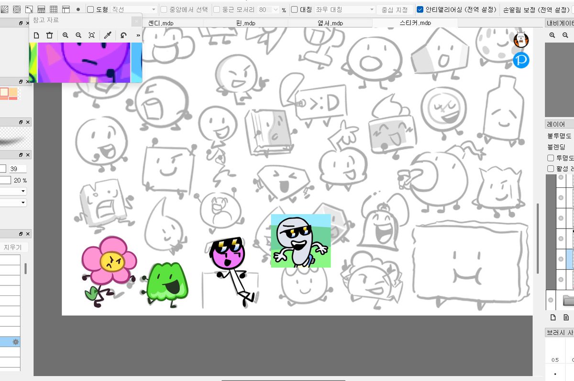Screen dimensions: 574x381
Task: Add new image in 참고 자료 panel
Action: pos(36,35)
